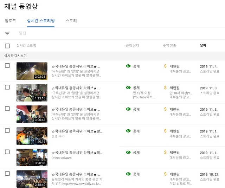
Task: Open the video title dated 2019. 11. 4.
Action: tap(76, 66)
